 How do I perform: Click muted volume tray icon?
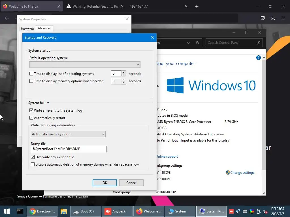(265, 211)
